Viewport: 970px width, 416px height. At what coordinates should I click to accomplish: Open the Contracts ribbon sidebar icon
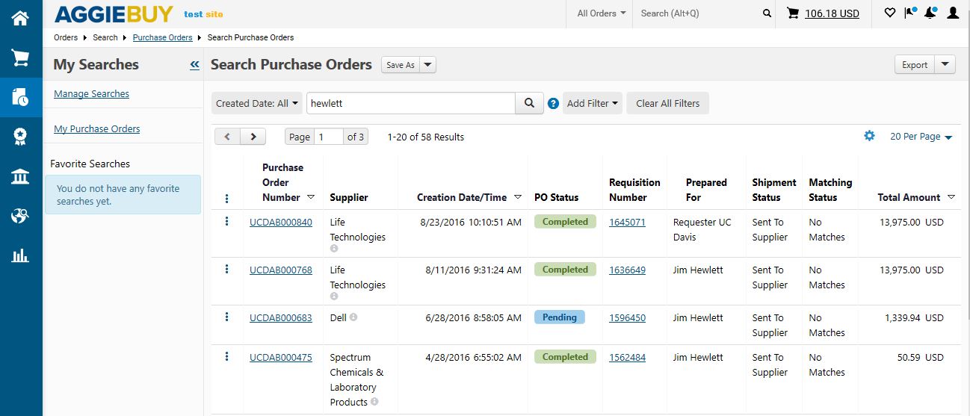[20, 137]
